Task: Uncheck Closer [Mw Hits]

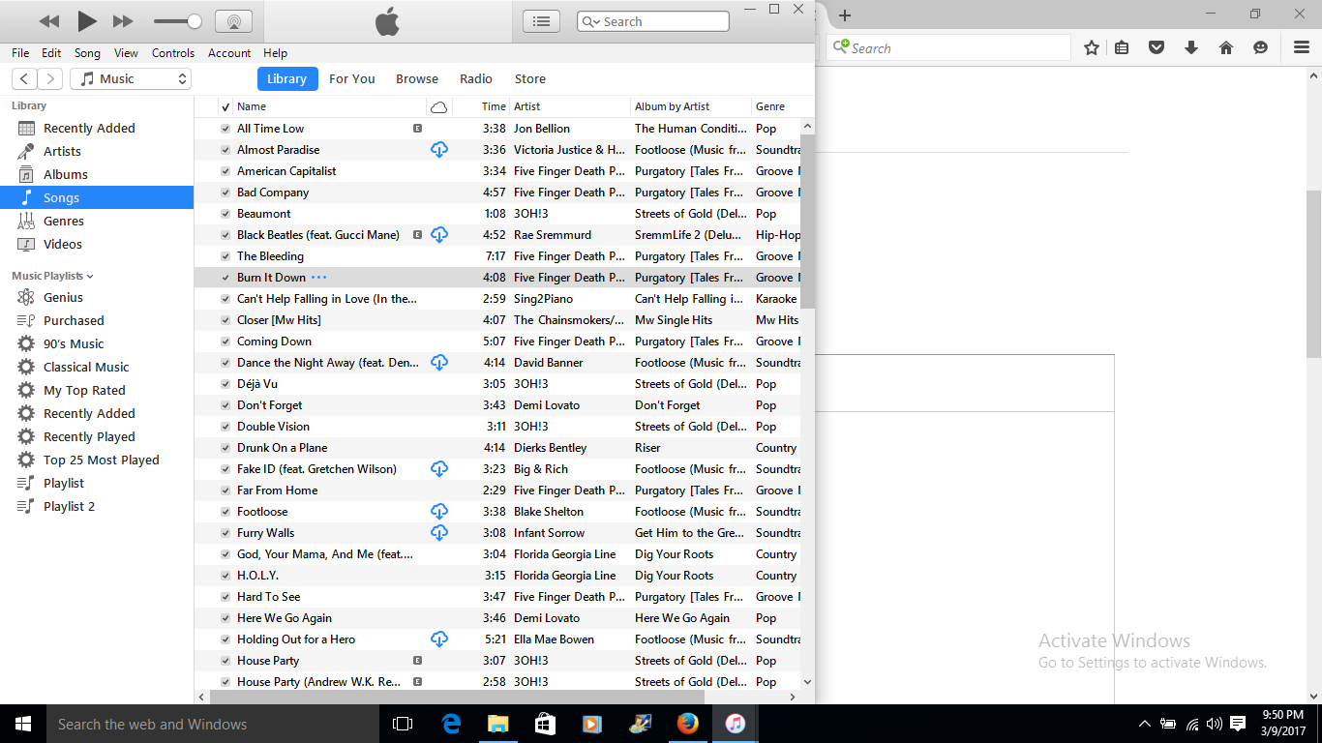Action: tap(225, 320)
